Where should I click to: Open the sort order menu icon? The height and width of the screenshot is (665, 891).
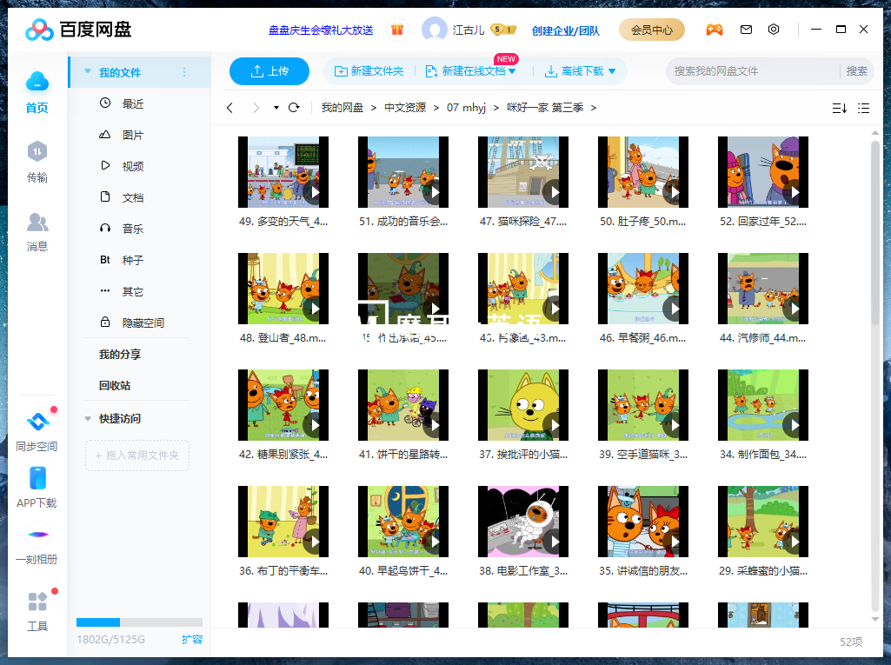click(x=838, y=108)
